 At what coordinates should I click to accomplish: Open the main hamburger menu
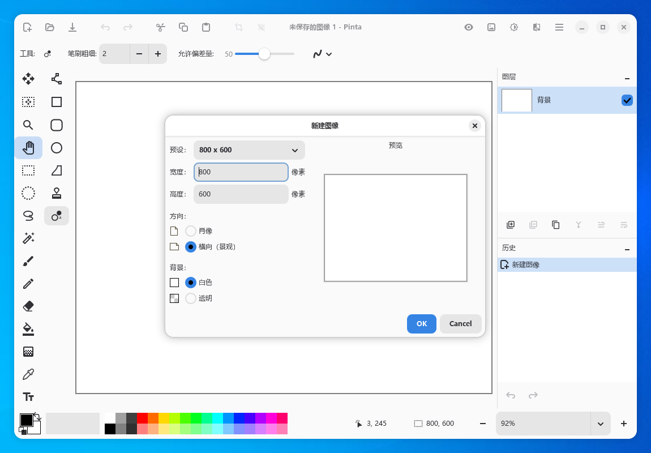click(x=559, y=27)
